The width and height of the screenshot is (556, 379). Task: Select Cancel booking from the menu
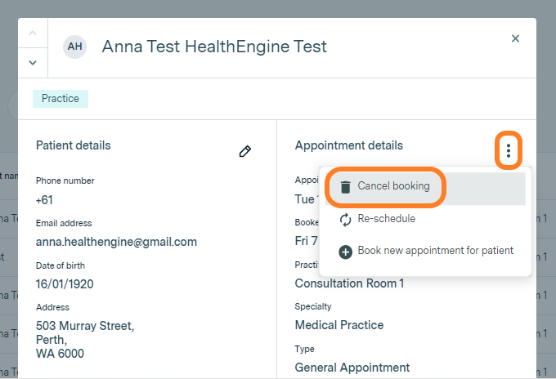click(393, 186)
